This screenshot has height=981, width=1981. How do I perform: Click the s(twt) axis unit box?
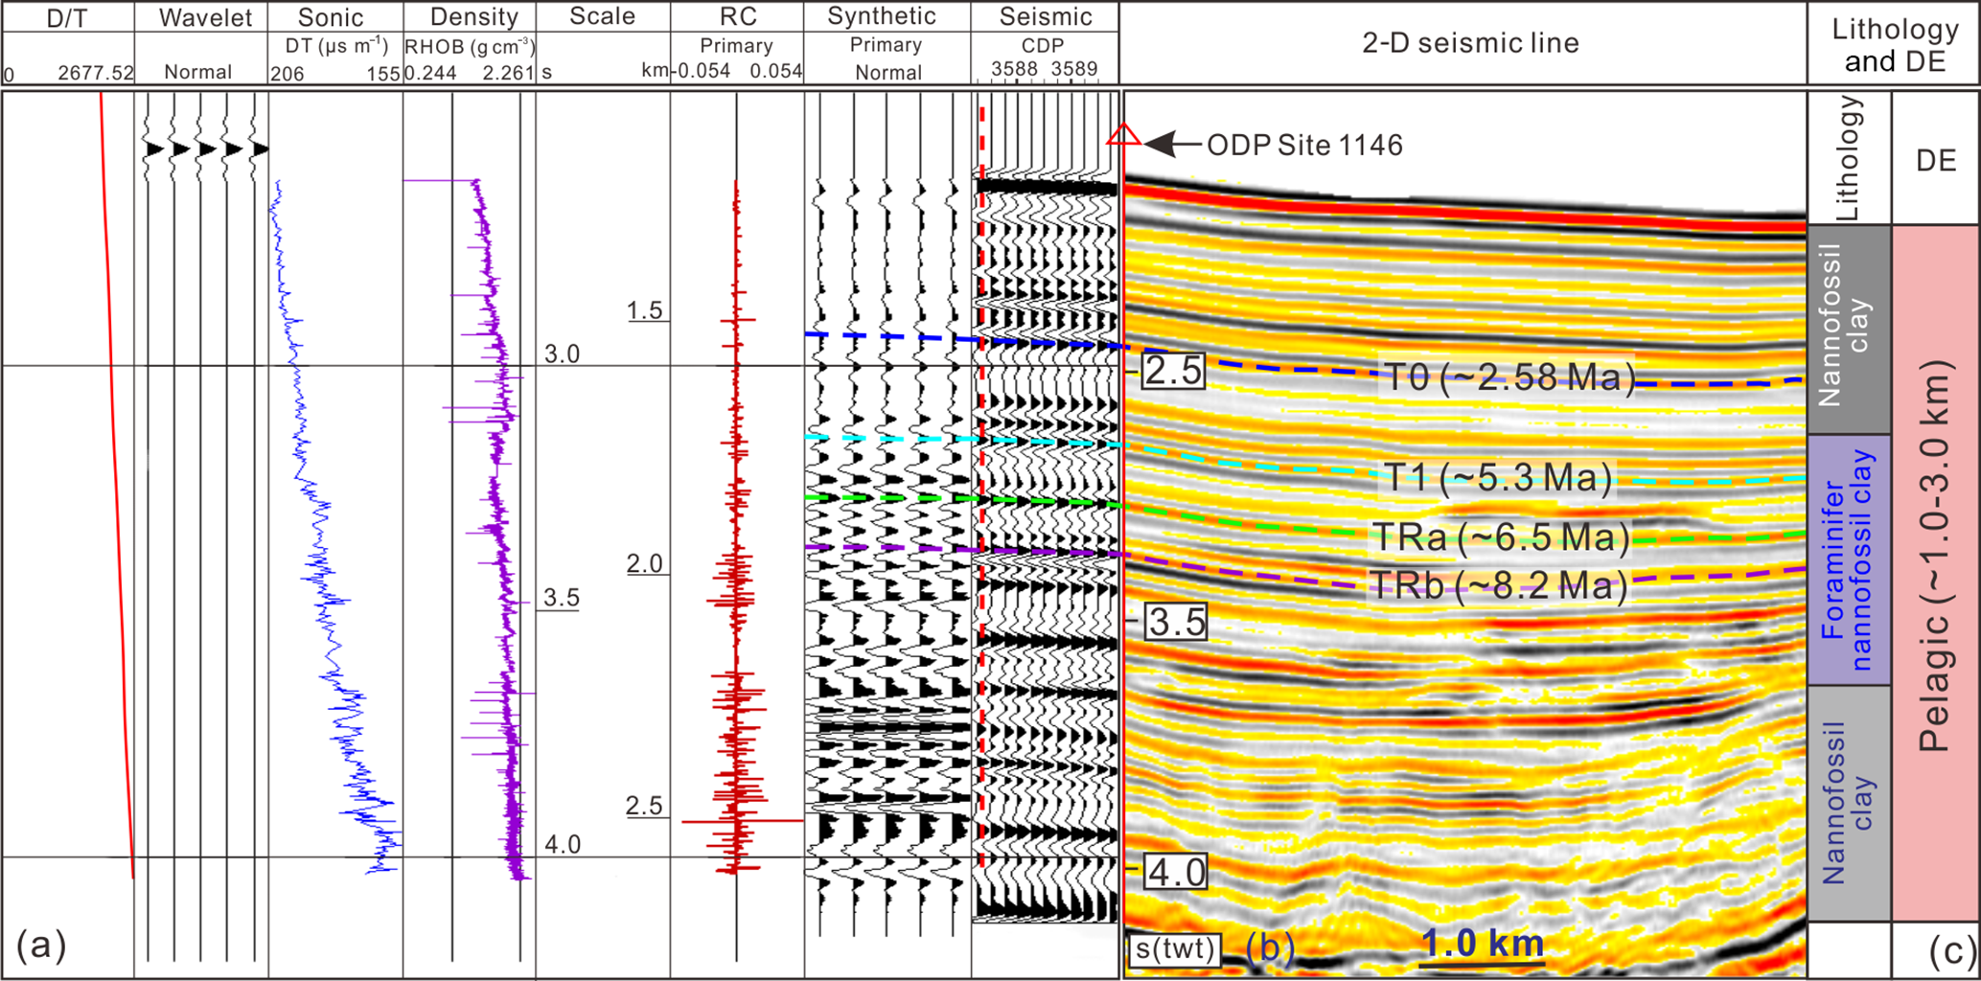click(1176, 948)
